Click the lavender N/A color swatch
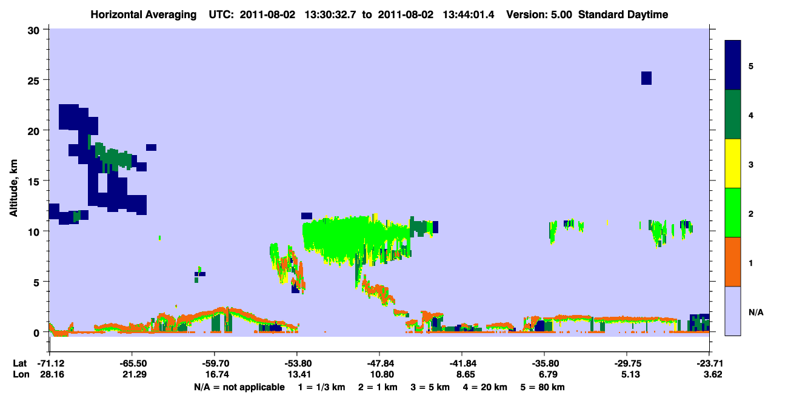The image size is (788, 404). pos(733,311)
